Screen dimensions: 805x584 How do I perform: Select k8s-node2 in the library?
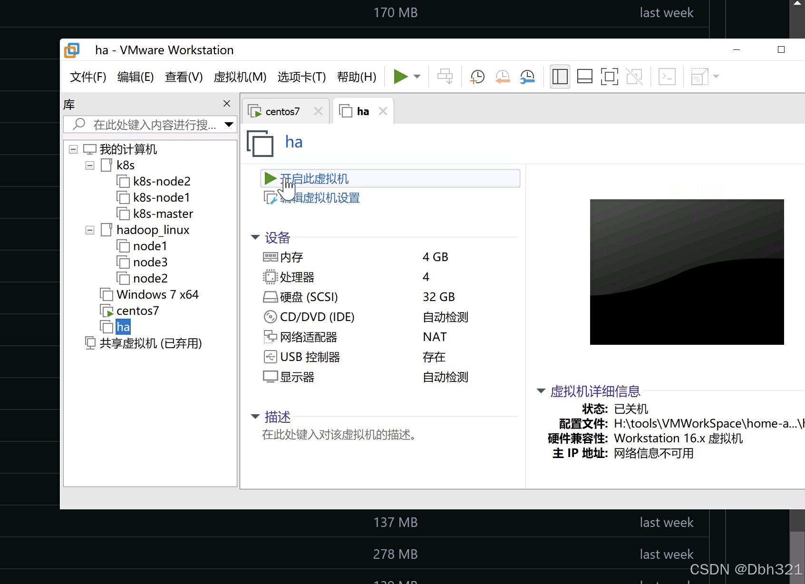pos(162,181)
